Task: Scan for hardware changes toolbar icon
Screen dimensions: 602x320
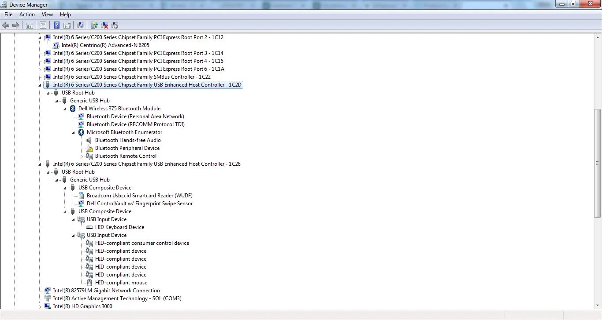Action: (81, 25)
